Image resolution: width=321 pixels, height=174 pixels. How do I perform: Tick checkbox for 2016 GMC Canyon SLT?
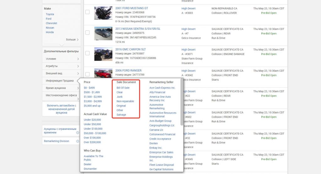coord(88,53)
